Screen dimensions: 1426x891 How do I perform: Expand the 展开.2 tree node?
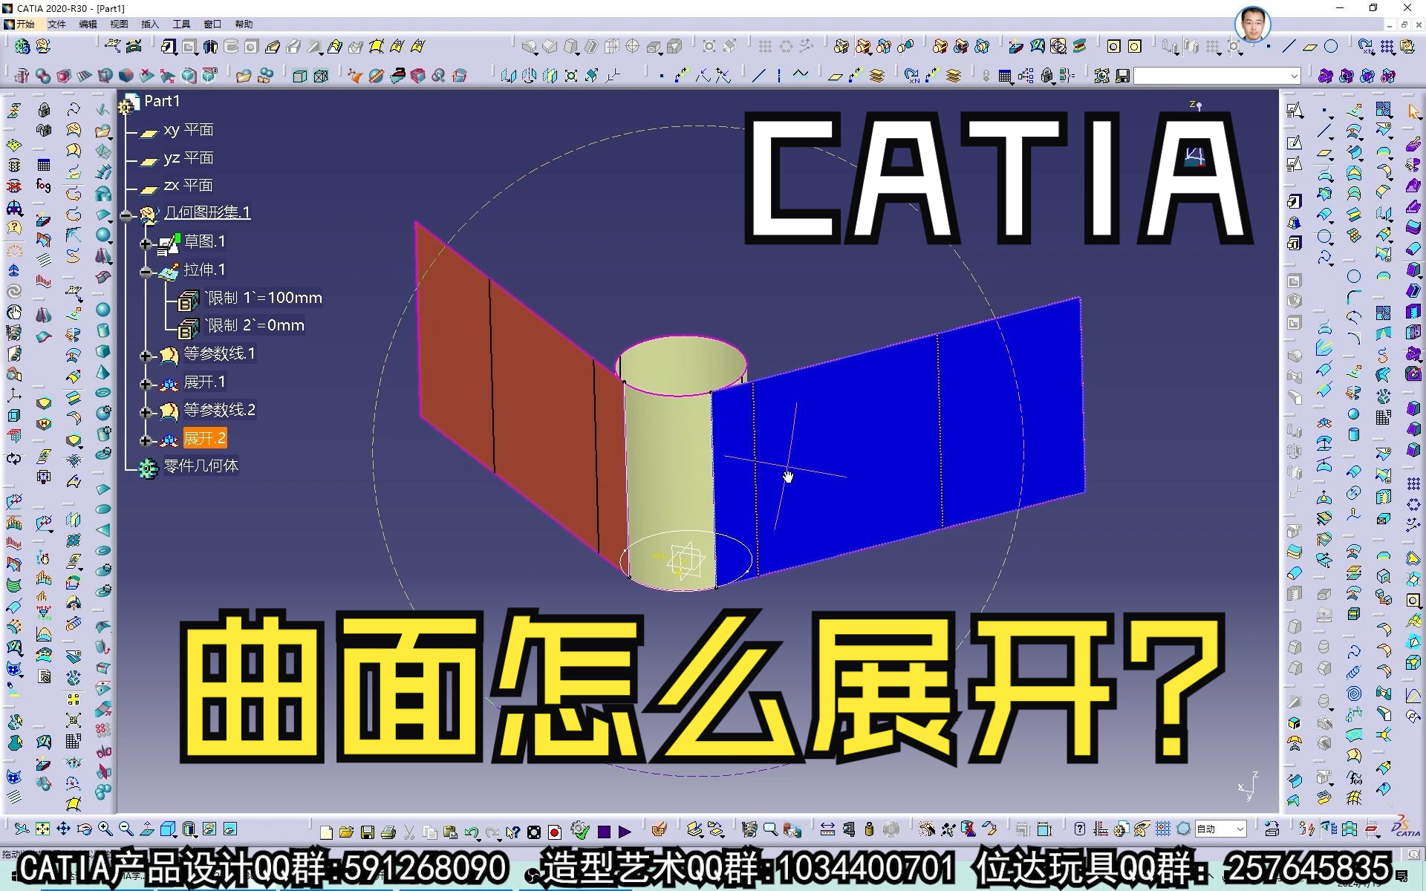coord(146,440)
